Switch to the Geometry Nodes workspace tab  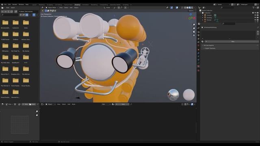(x=115, y=5)
